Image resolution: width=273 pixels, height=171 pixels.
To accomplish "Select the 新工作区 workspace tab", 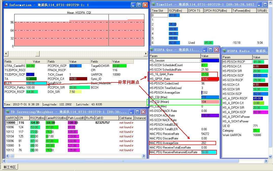I will (x=10, y=167).
